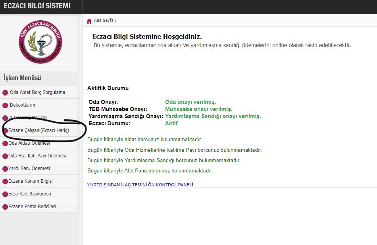Click the Muhasebe onayı verilmiş status text

[198, 109]
